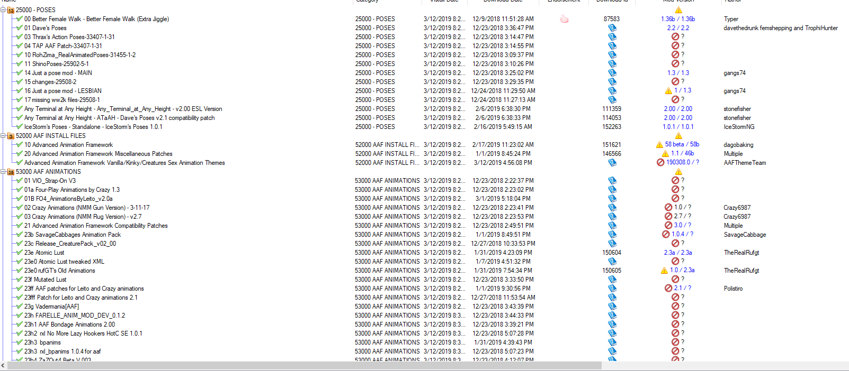Click the warning triangle on the 52000 AAF INSTALL FILES row
Screen dimensions: 849x371
678,136
